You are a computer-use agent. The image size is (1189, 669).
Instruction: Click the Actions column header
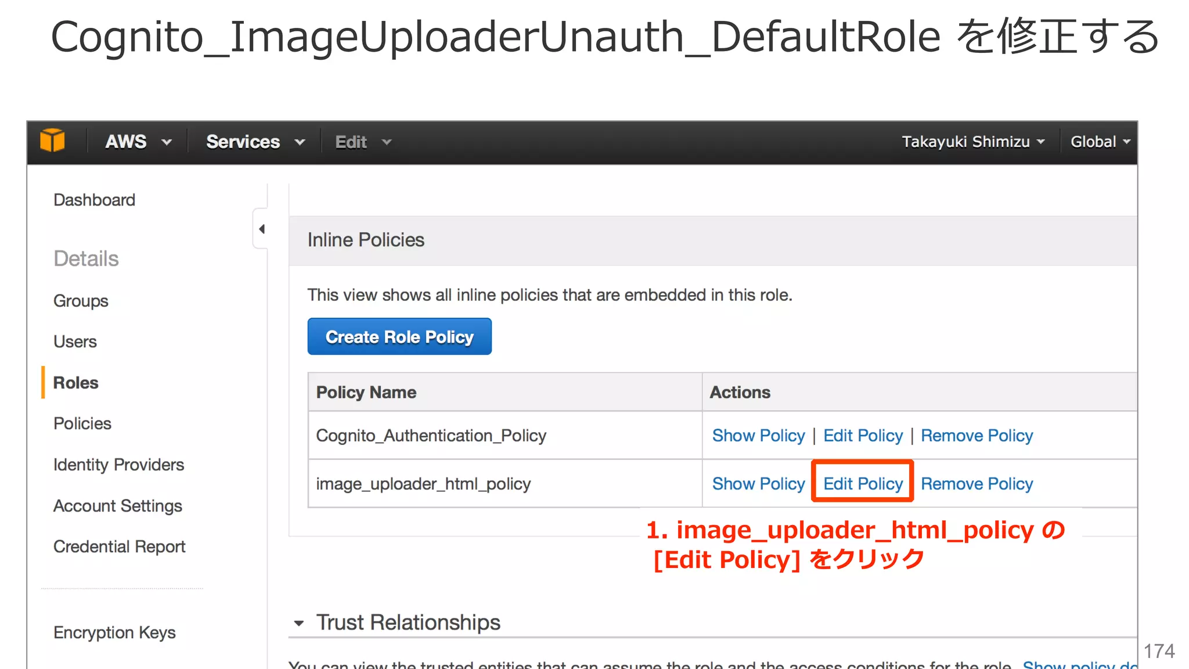(x=920, y=392)
